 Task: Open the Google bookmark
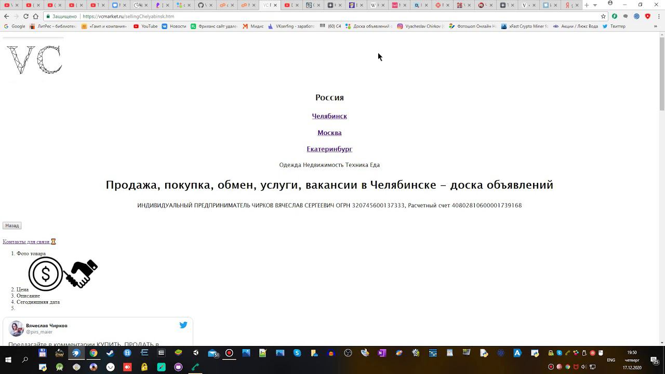pyautogui.click(x=15, y=26)
